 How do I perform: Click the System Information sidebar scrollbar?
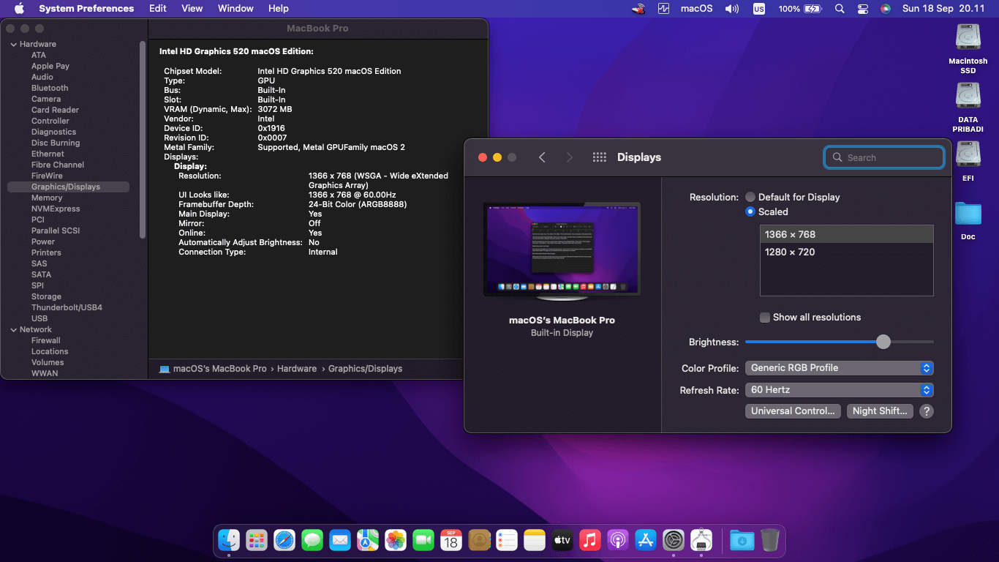[x=143, y=139]
